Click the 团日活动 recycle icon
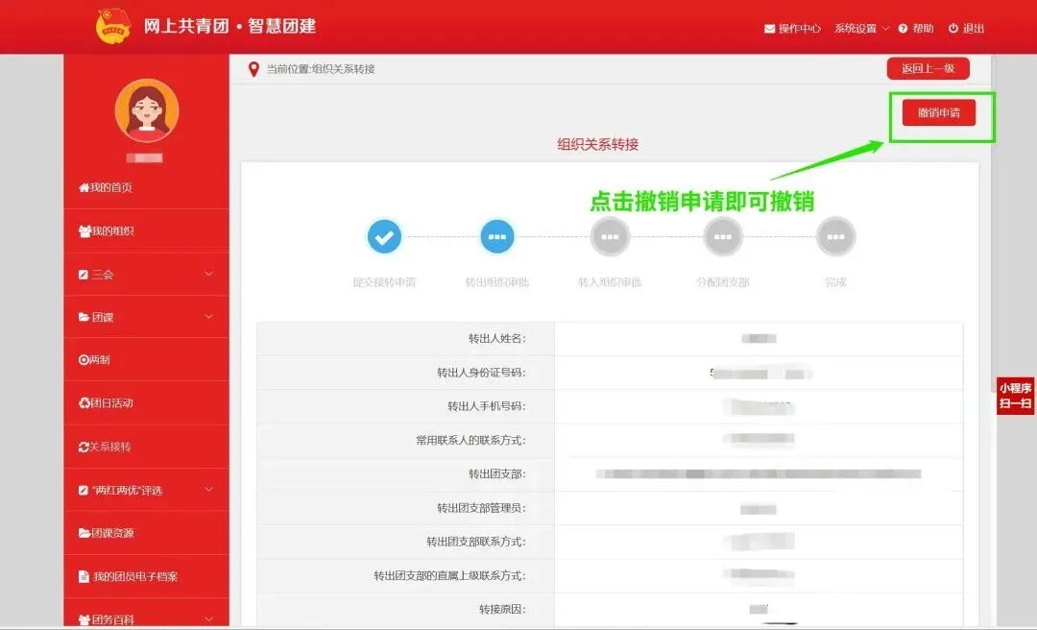Screen dimensions: 1037x630 pyautogui.click(x=84, y=403)
